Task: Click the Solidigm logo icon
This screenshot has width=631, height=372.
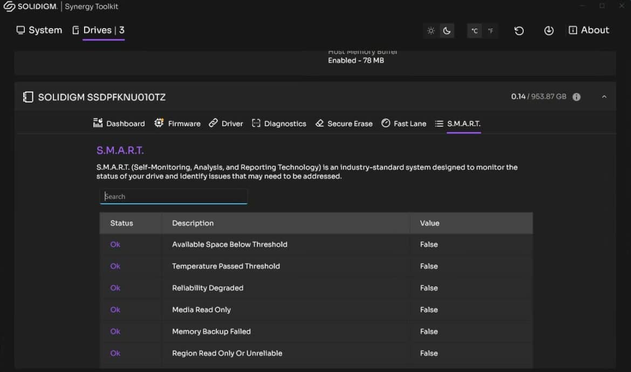Action: coord(9,6)
